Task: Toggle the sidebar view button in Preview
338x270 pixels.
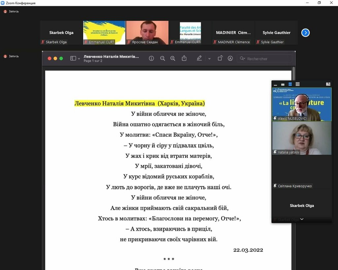Action: (x=73, y=58)
